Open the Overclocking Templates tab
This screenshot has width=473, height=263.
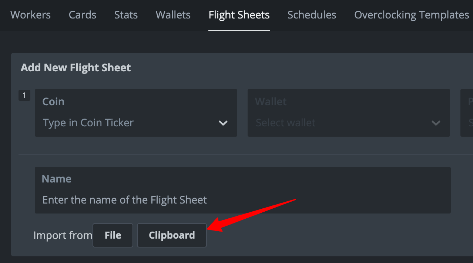pyautogui.click(x=412, y=15)
